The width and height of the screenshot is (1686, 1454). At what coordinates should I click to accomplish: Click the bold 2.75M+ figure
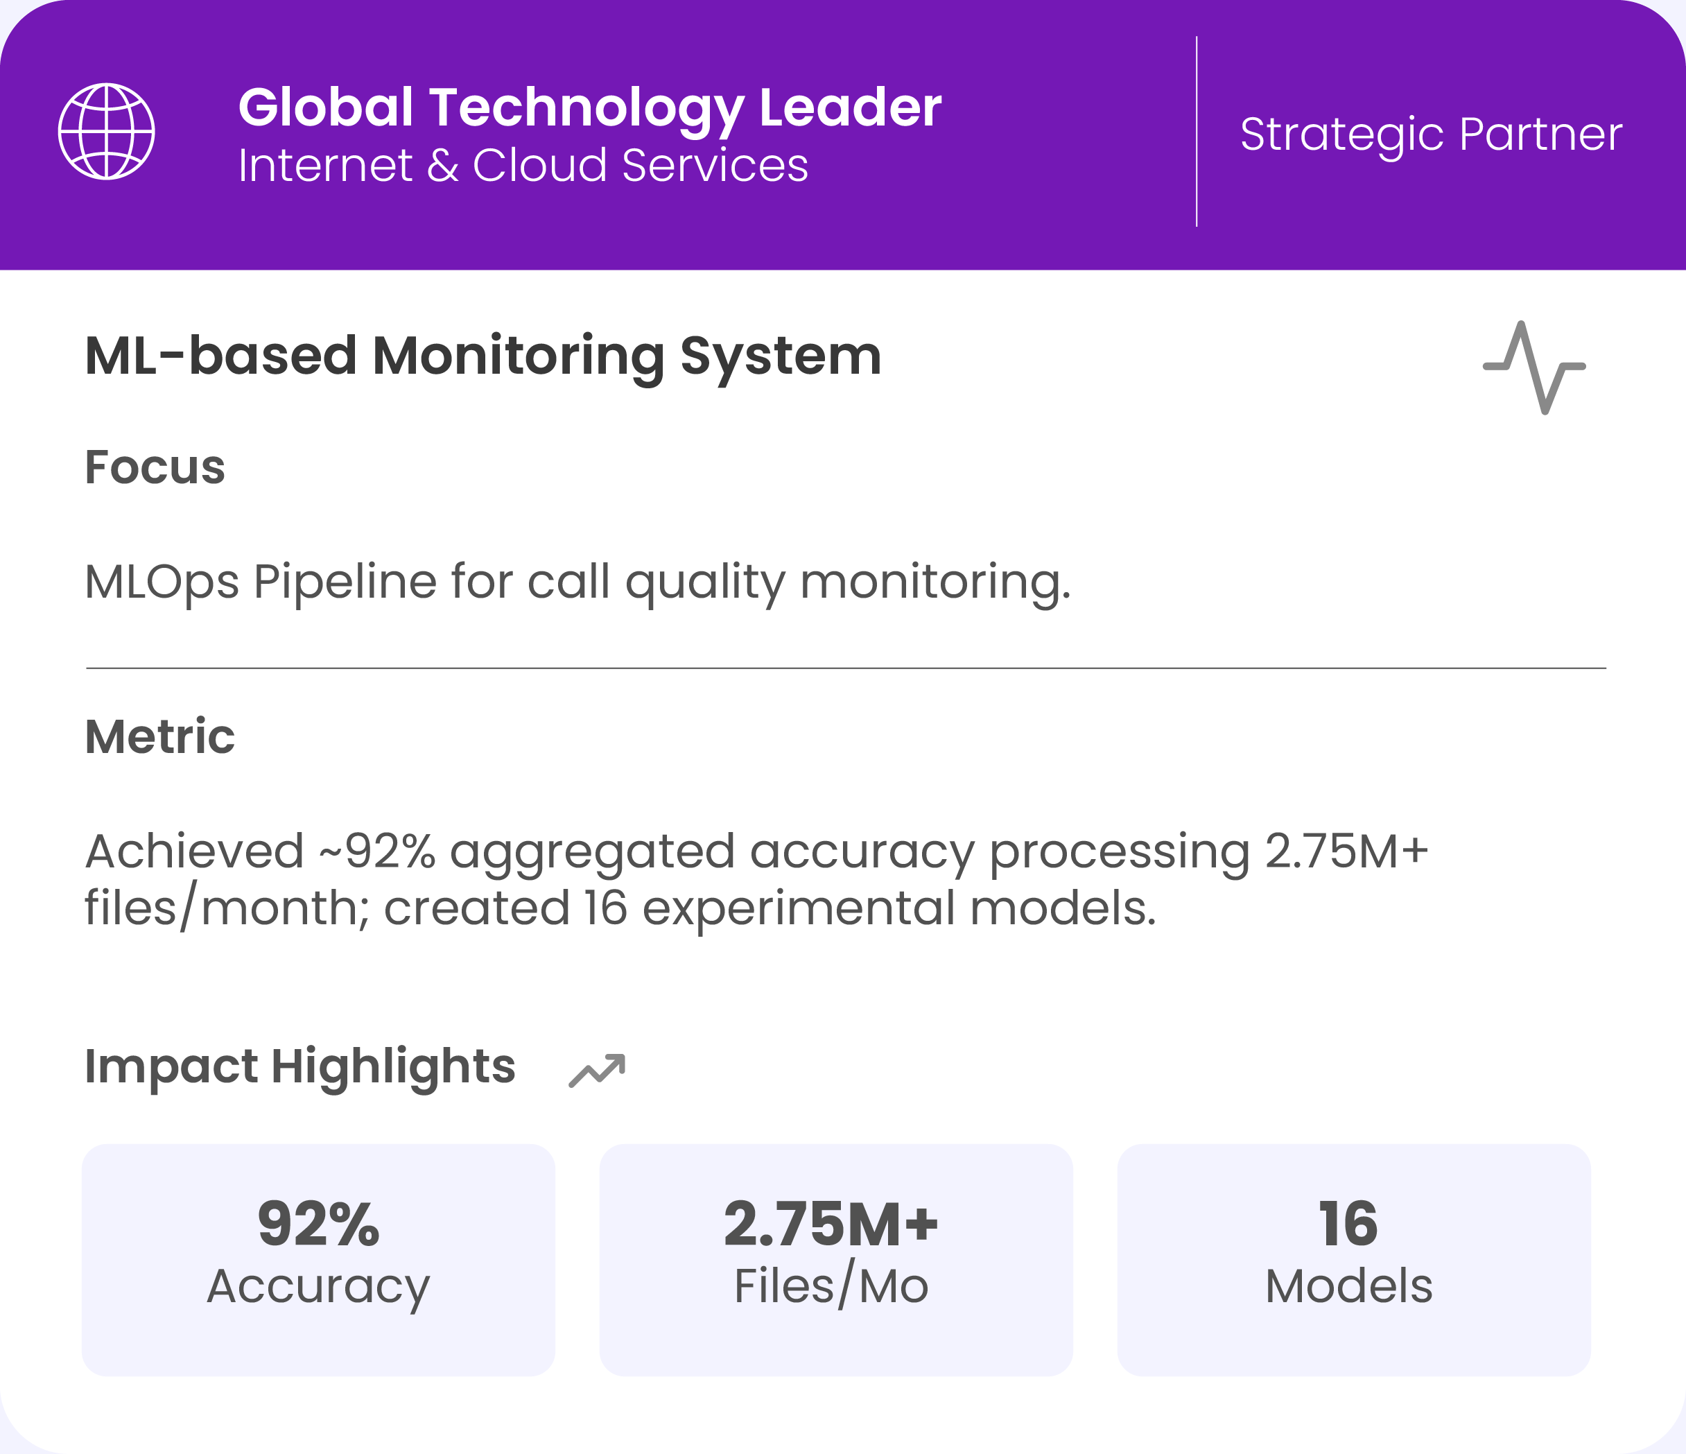coord(831,1224)
